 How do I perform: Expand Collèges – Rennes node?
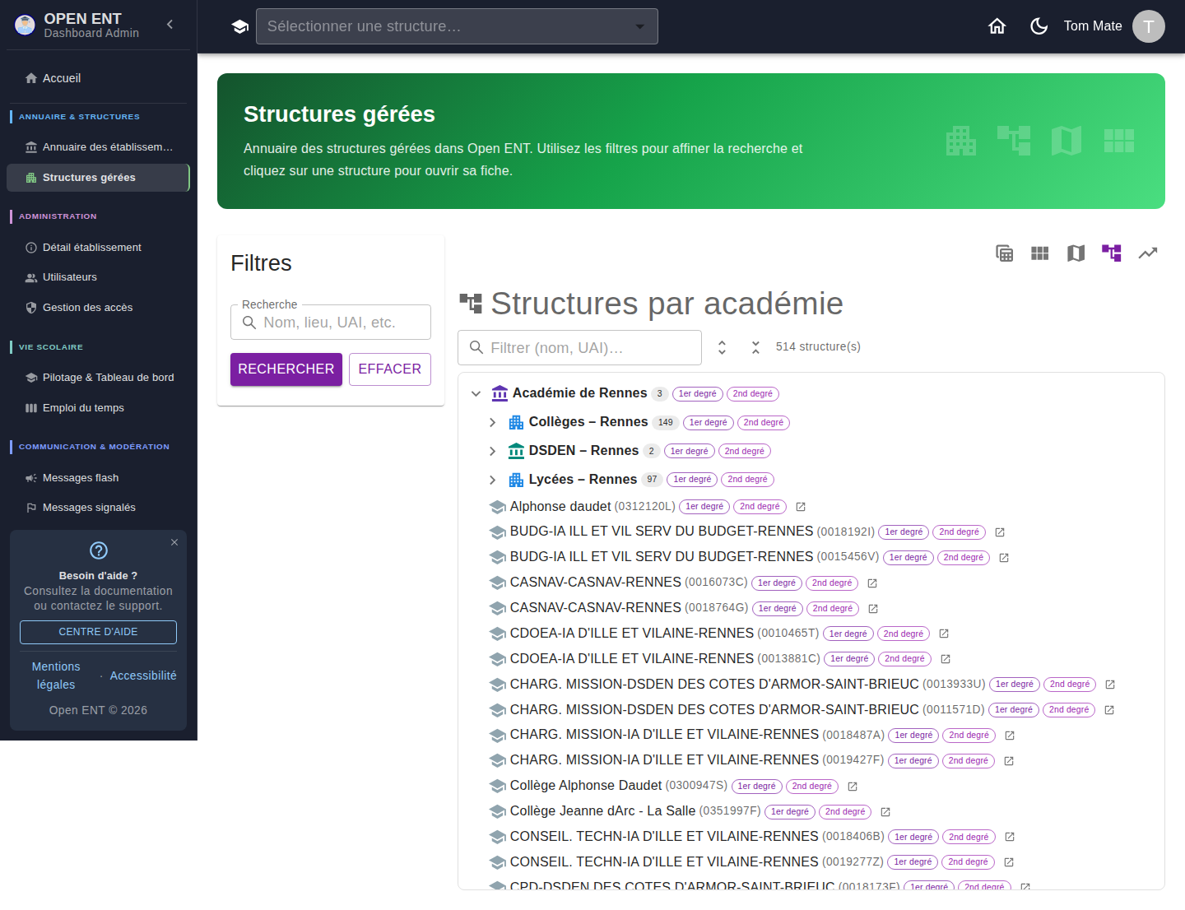pos(492,423)
